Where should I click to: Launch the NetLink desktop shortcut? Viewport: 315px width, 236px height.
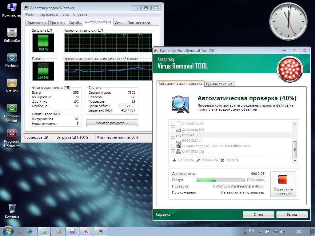(x=12, y=86)
